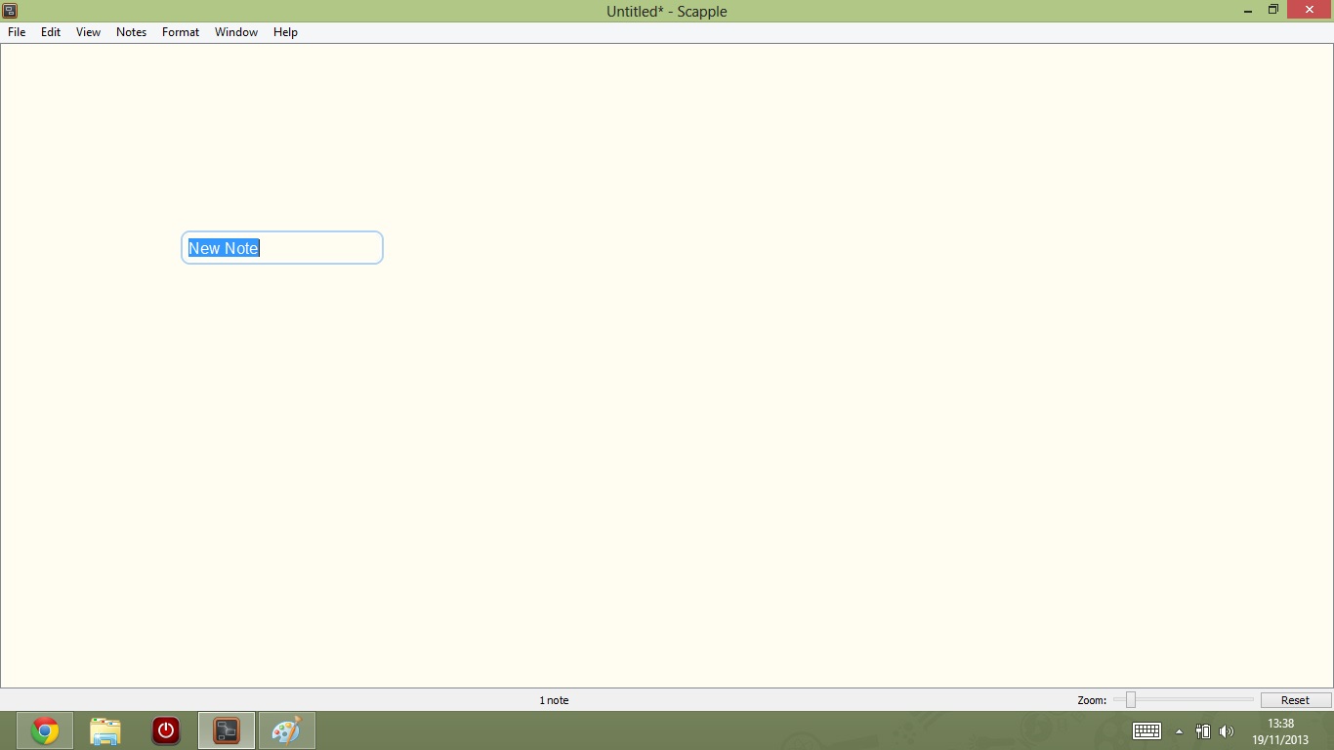The width and height of the screenshot is (1334, 750).
Task: Open the Format menu
Action: click(x=181, y=32)
